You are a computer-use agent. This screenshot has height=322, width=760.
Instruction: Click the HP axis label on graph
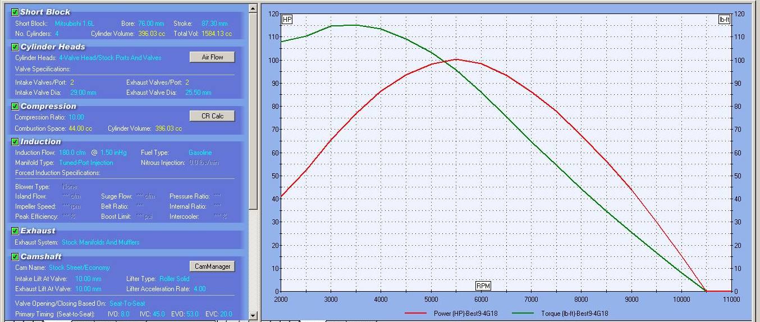pyautogui.click(x=287, y=20)
